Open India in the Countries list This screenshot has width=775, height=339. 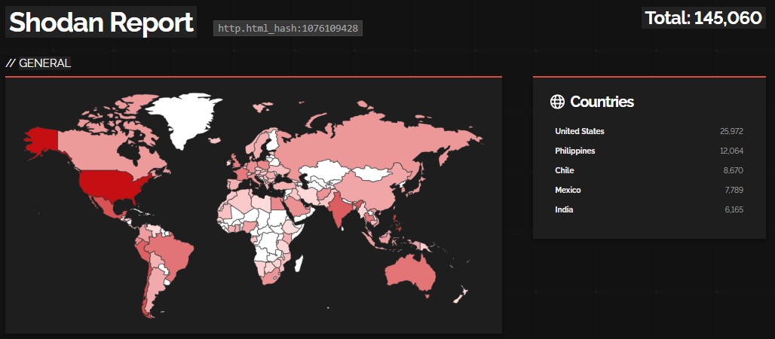(x=564, y=209)
